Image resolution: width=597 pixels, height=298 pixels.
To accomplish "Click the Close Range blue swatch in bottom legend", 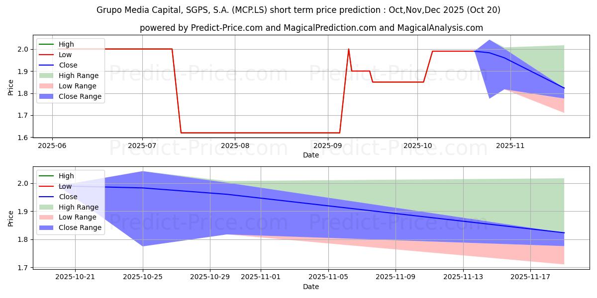I will (x=47, y=228).
